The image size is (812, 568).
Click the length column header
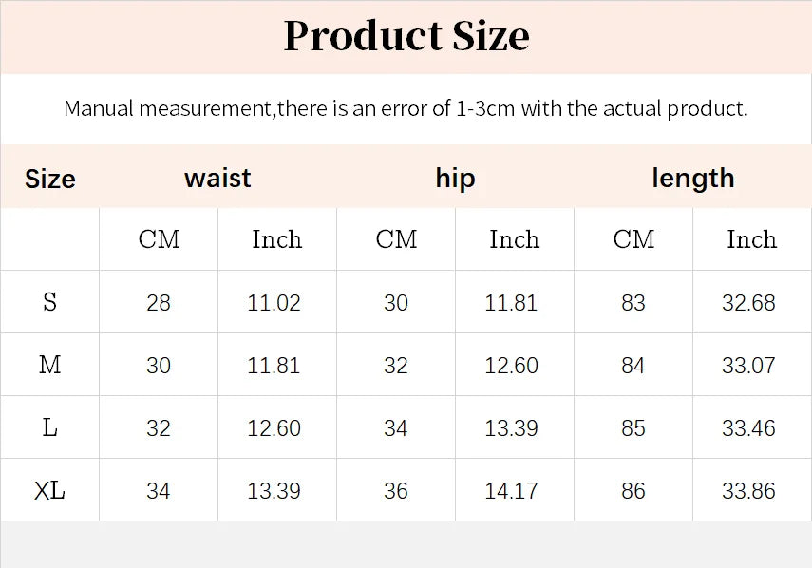(x=692, y=178)
